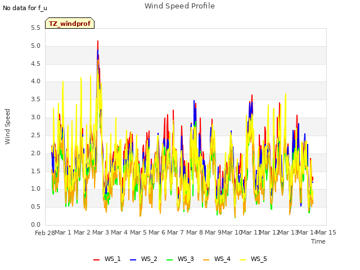Toggle the WS_5 legend entry

[x=253, y=259]
